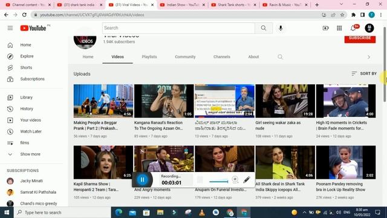Pause the screen recording
Image resolution: width=387 pixels, height=218 pixels.
[143, 180]
